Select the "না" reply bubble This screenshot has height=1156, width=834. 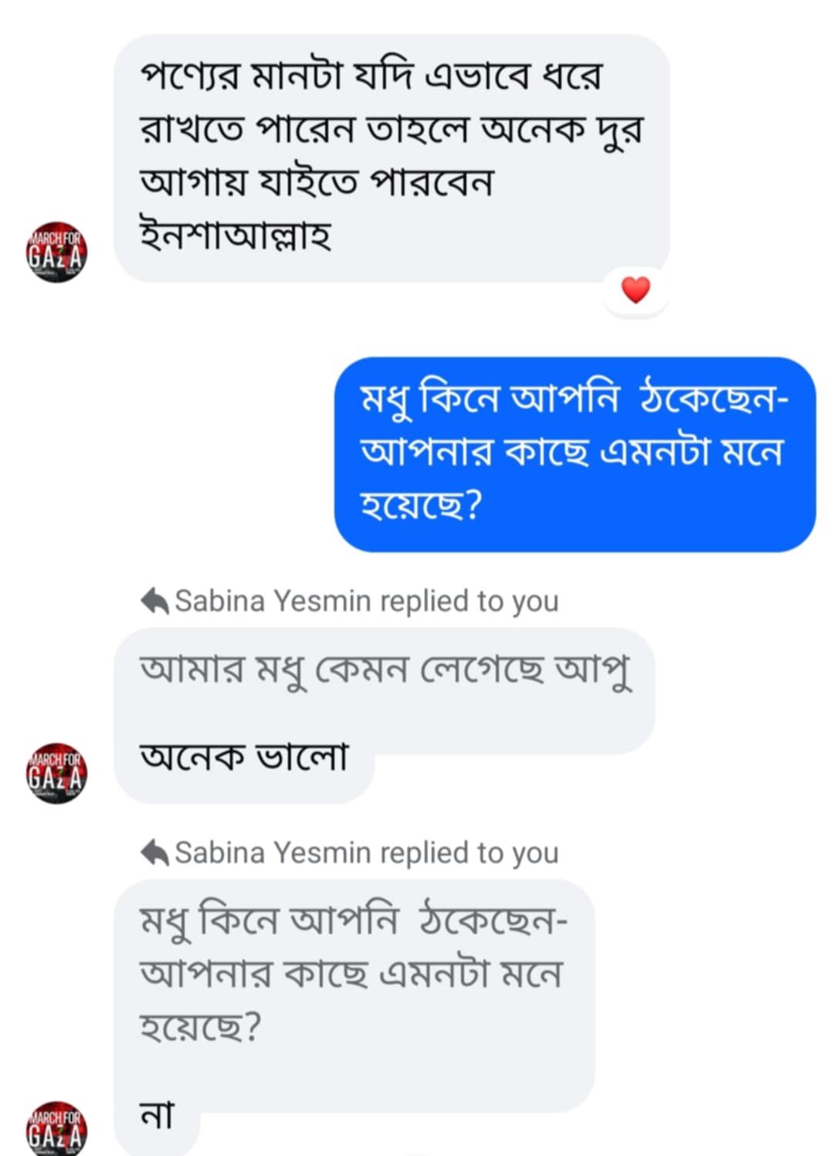pyautogui.click(x=157, y=1116)
